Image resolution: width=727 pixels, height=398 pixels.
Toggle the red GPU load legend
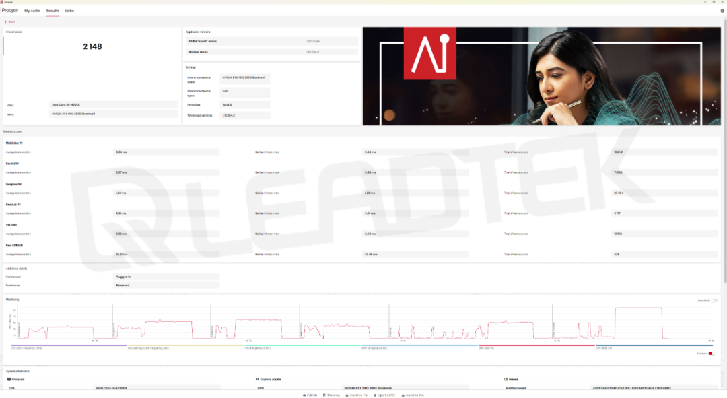pyautogui.click(x=536, y=346)
